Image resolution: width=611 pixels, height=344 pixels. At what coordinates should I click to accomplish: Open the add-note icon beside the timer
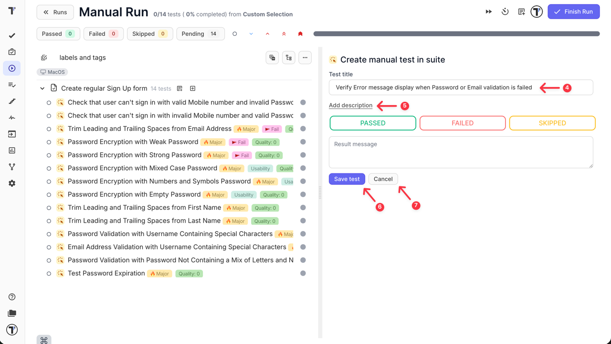pyautogui.click(x=521, y=11)
